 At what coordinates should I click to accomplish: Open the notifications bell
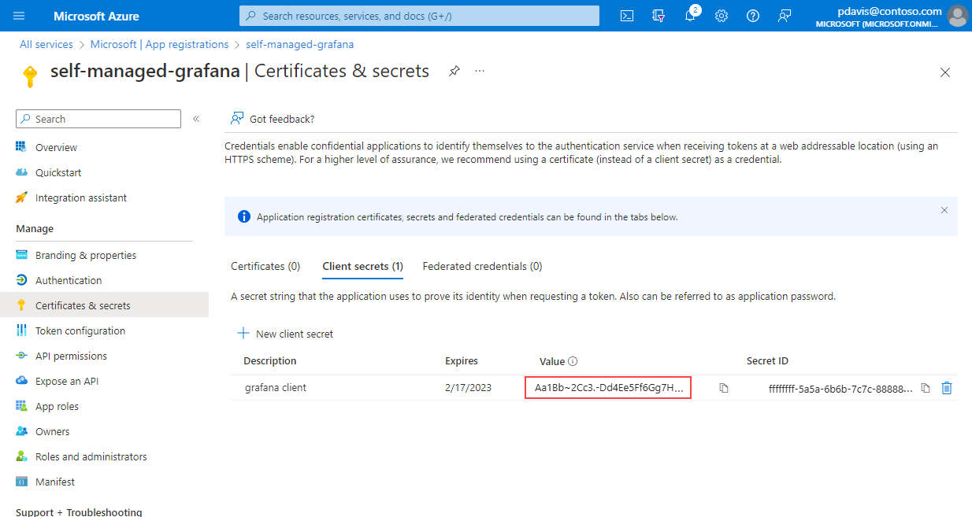[x=690, y=16]
